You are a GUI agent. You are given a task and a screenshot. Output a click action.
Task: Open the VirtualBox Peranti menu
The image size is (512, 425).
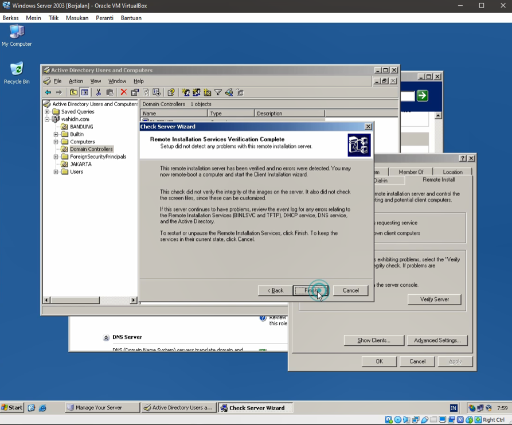pos(104,18)
